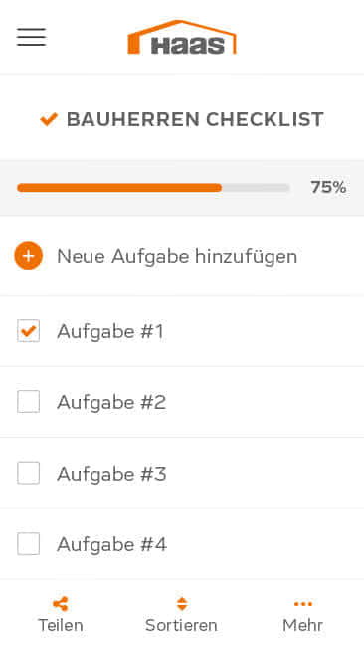Check the Aufgabe #2 checkbox
The image size is (364, 648).
coord(29,402)
